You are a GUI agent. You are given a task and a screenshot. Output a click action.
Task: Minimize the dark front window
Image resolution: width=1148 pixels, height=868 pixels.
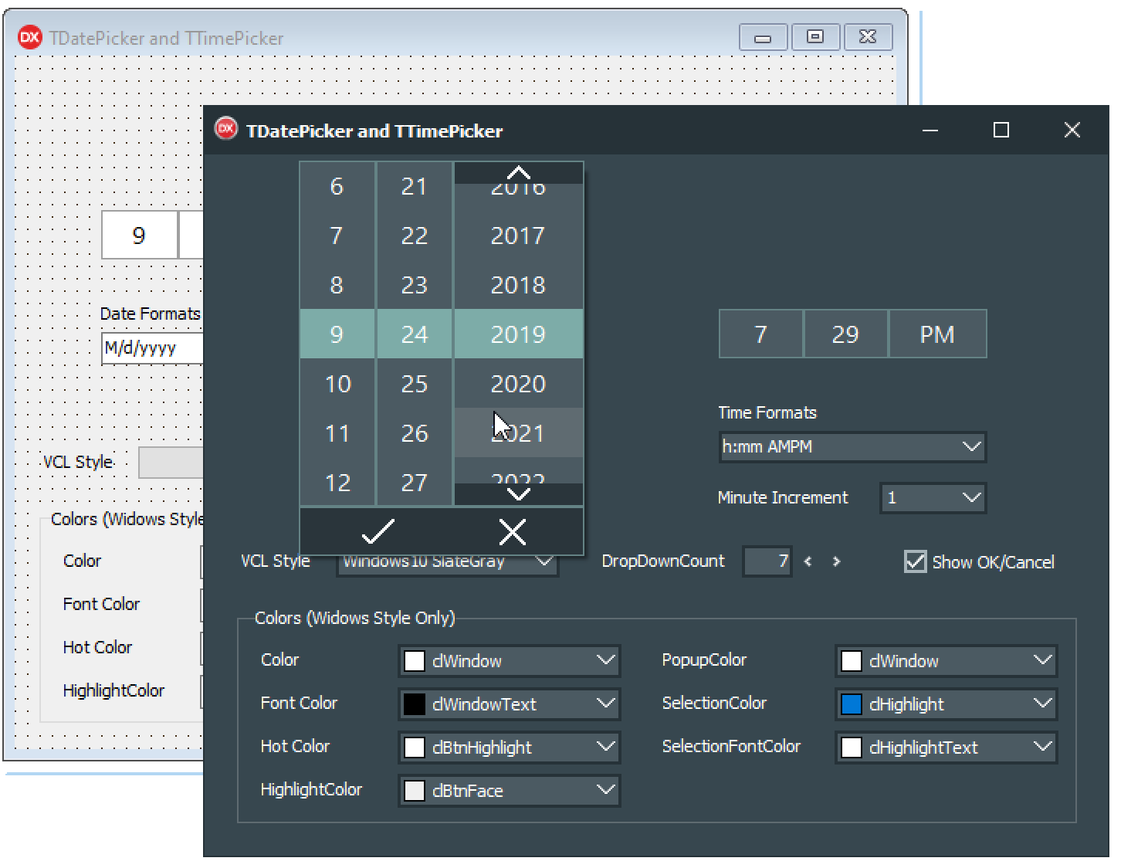tap(930, 130)
